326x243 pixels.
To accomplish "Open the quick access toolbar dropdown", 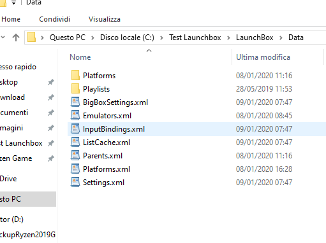I will [13, 3].
